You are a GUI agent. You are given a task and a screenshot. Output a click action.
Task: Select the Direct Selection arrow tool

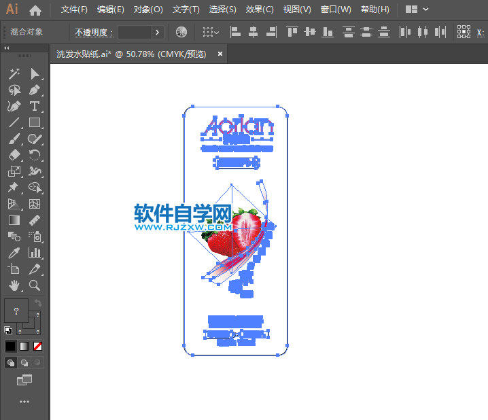pos(35,73)
